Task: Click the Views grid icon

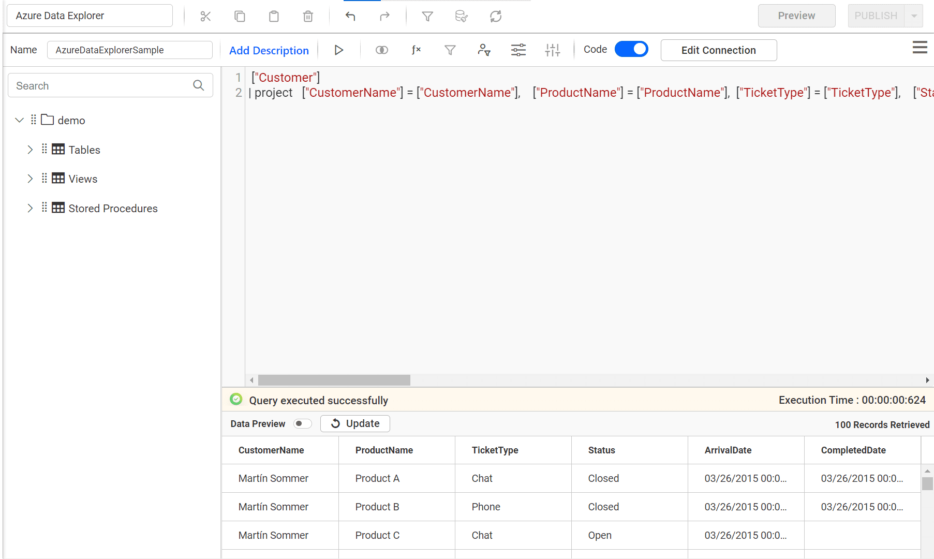Action: 58,178
